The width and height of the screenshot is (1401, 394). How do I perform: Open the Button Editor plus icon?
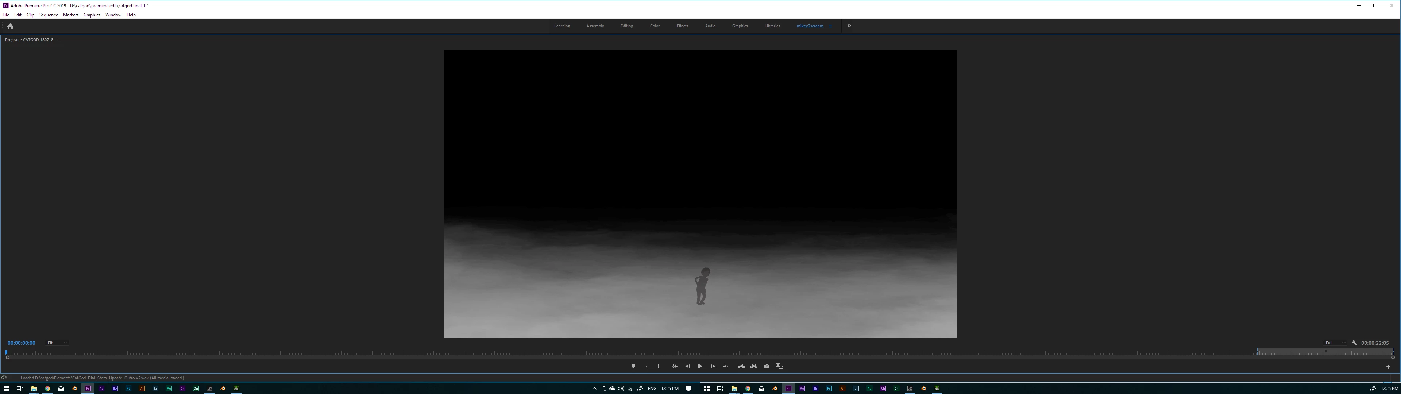click(x=1388, y=367)
